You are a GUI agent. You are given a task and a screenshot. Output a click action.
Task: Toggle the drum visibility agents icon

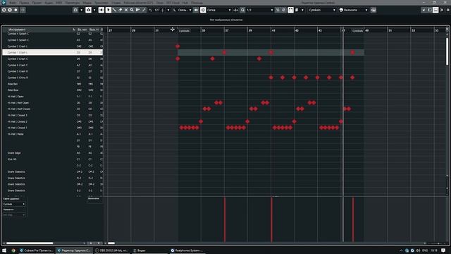[291, 10]
